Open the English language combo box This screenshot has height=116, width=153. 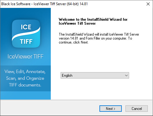pyautogui.click(x=95, y=76)
